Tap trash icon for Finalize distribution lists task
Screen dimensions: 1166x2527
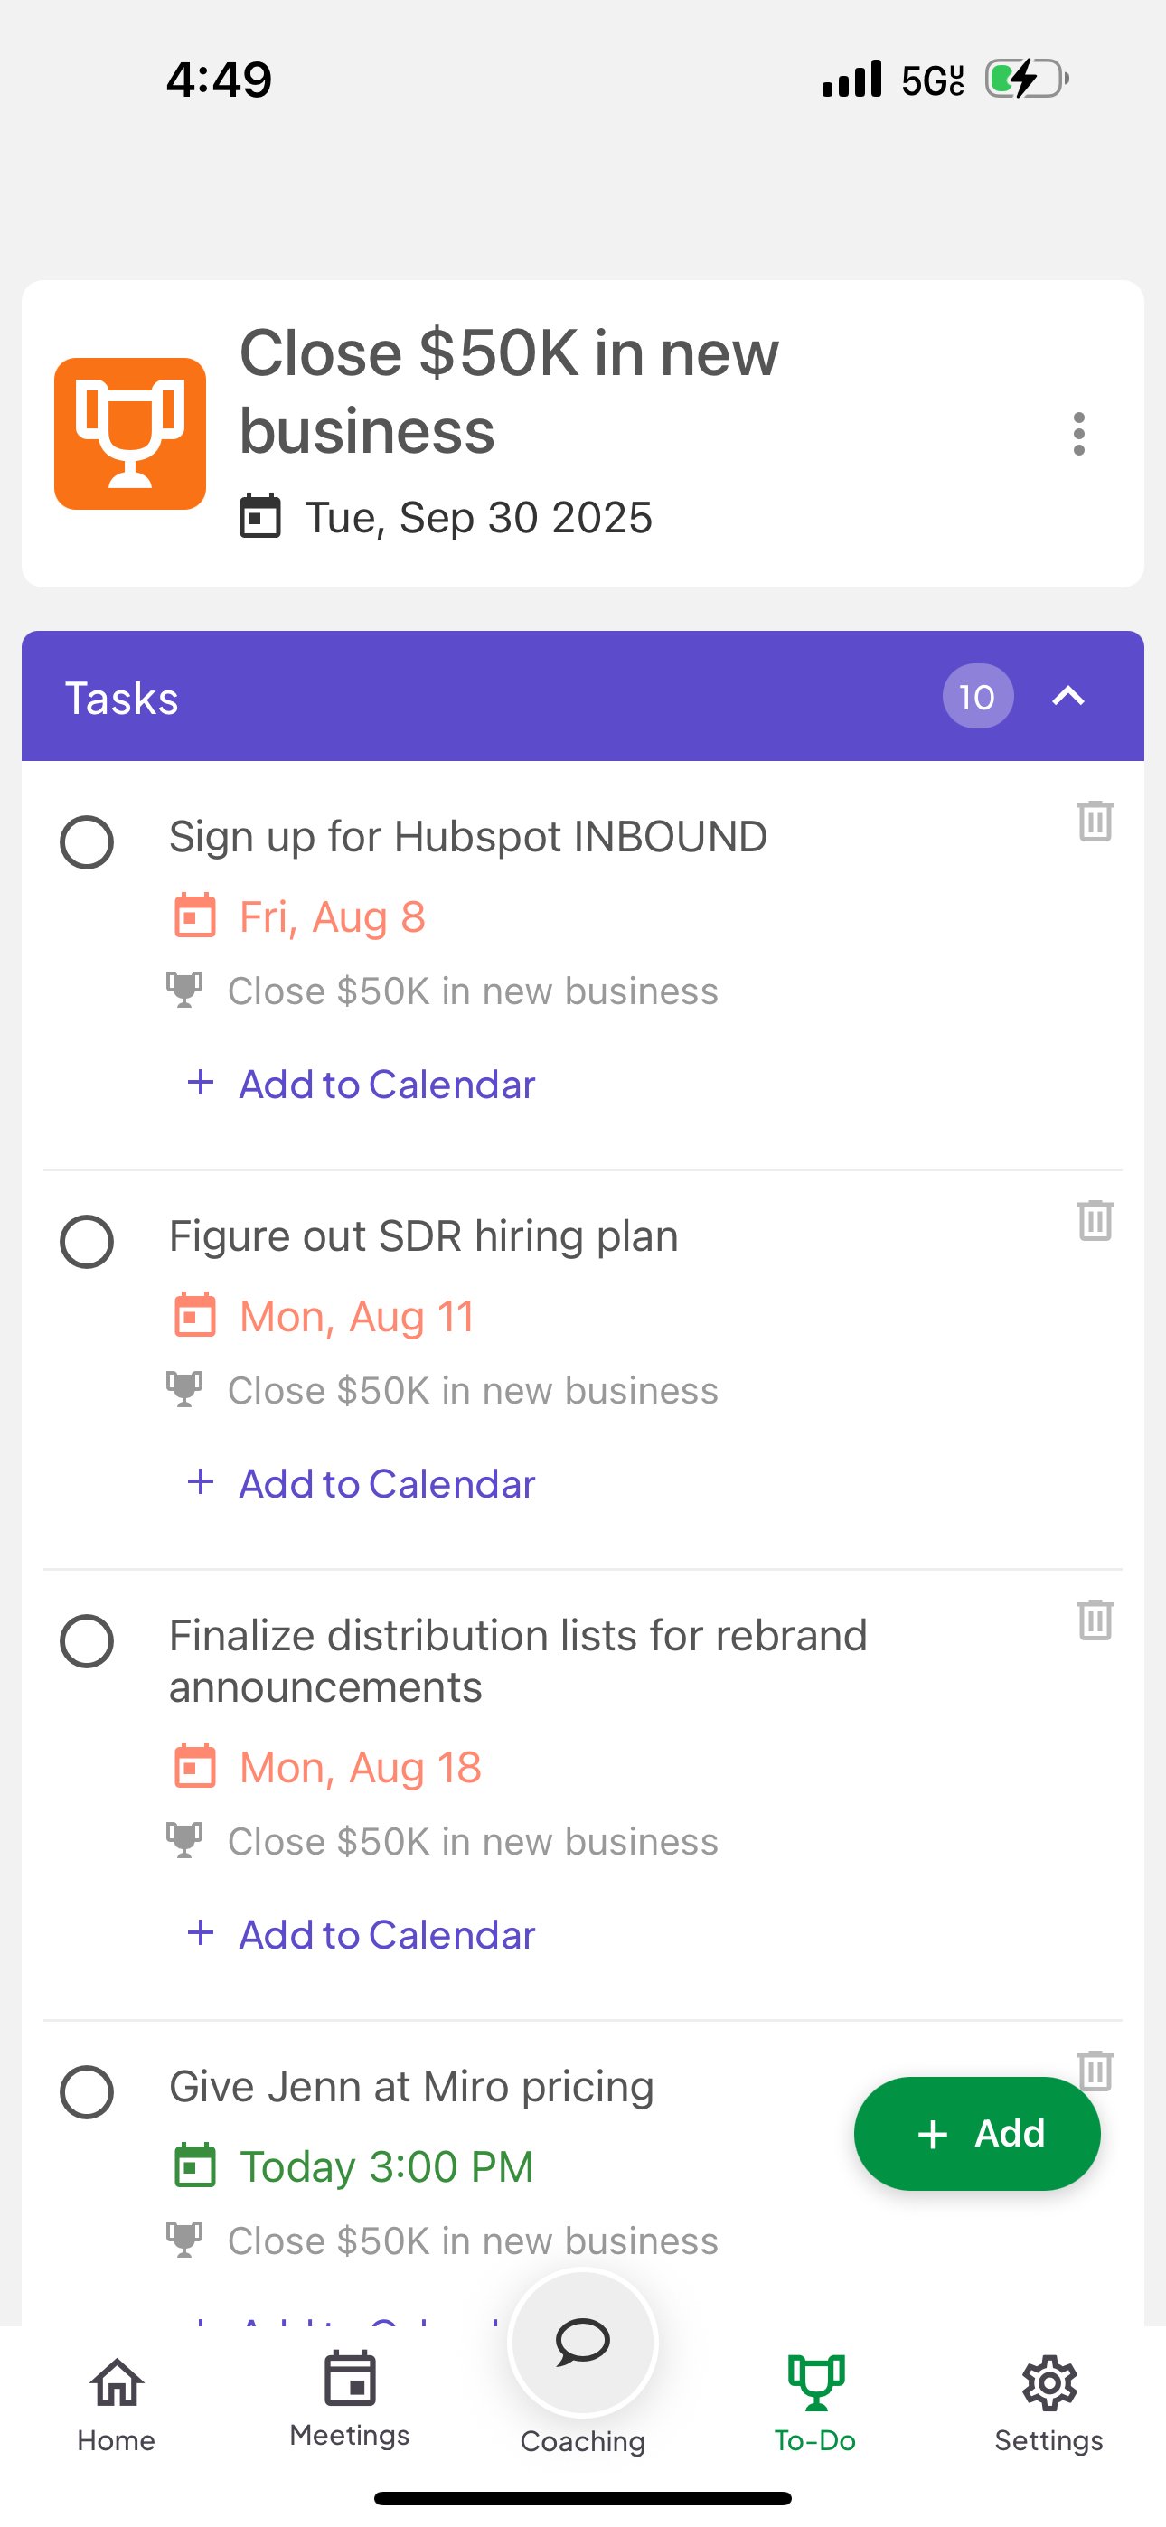[1095, 1620]
